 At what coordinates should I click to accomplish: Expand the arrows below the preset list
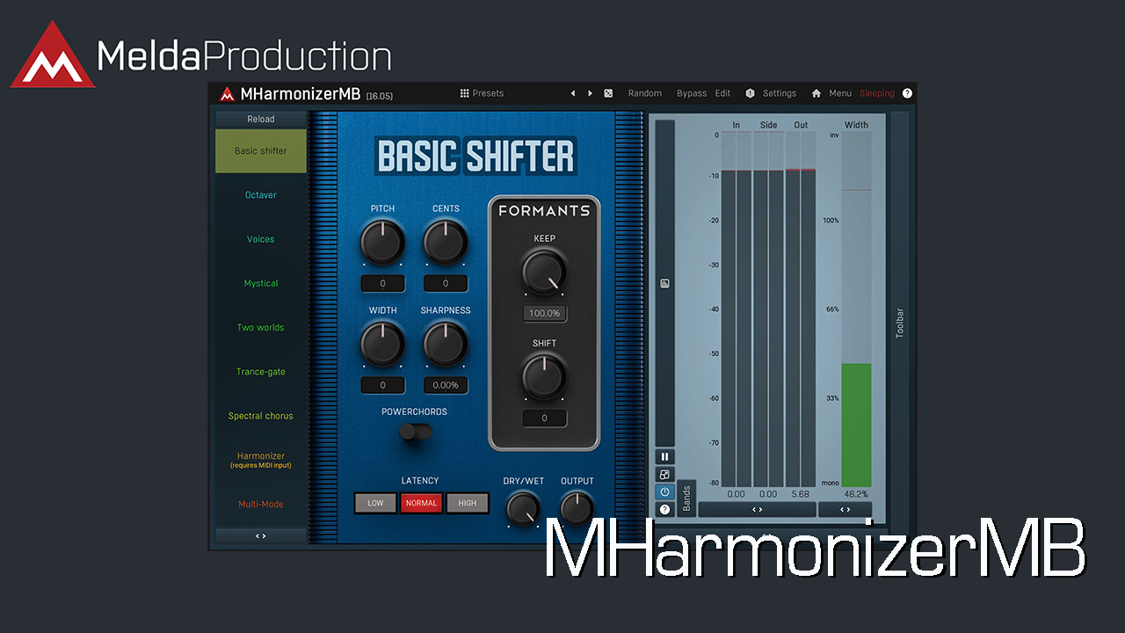[x=260, y=535]
